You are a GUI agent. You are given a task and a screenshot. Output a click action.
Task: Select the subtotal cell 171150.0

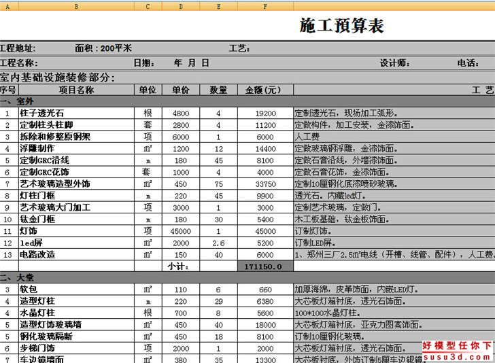tap(265, 266)
